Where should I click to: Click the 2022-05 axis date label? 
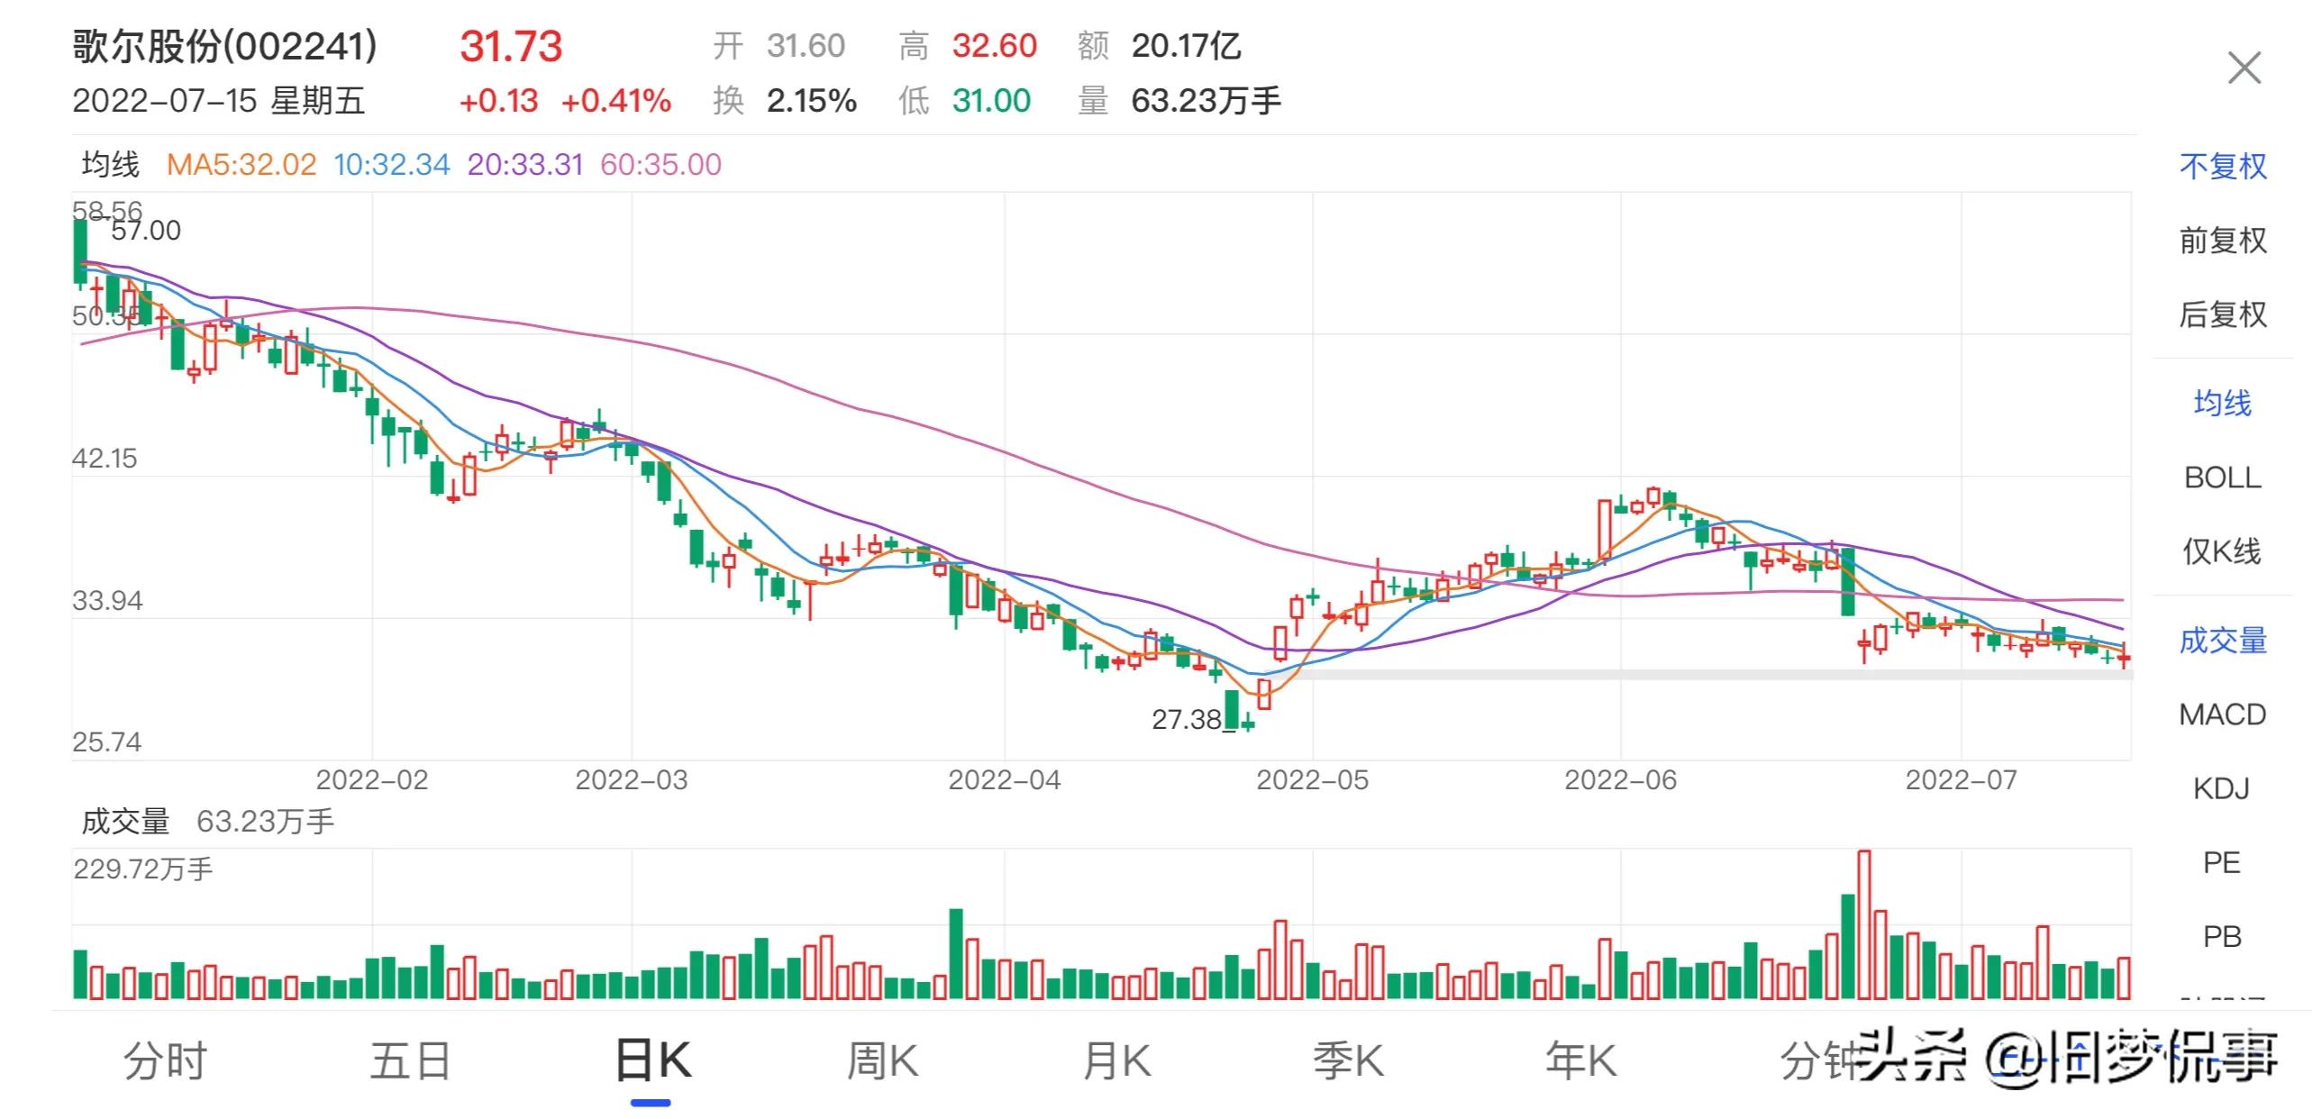pos(1312,780)
